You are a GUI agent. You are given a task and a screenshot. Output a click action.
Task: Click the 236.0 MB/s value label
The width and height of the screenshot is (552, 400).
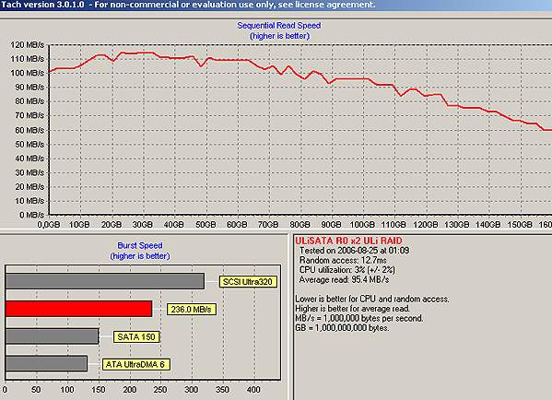pos(191,310)
